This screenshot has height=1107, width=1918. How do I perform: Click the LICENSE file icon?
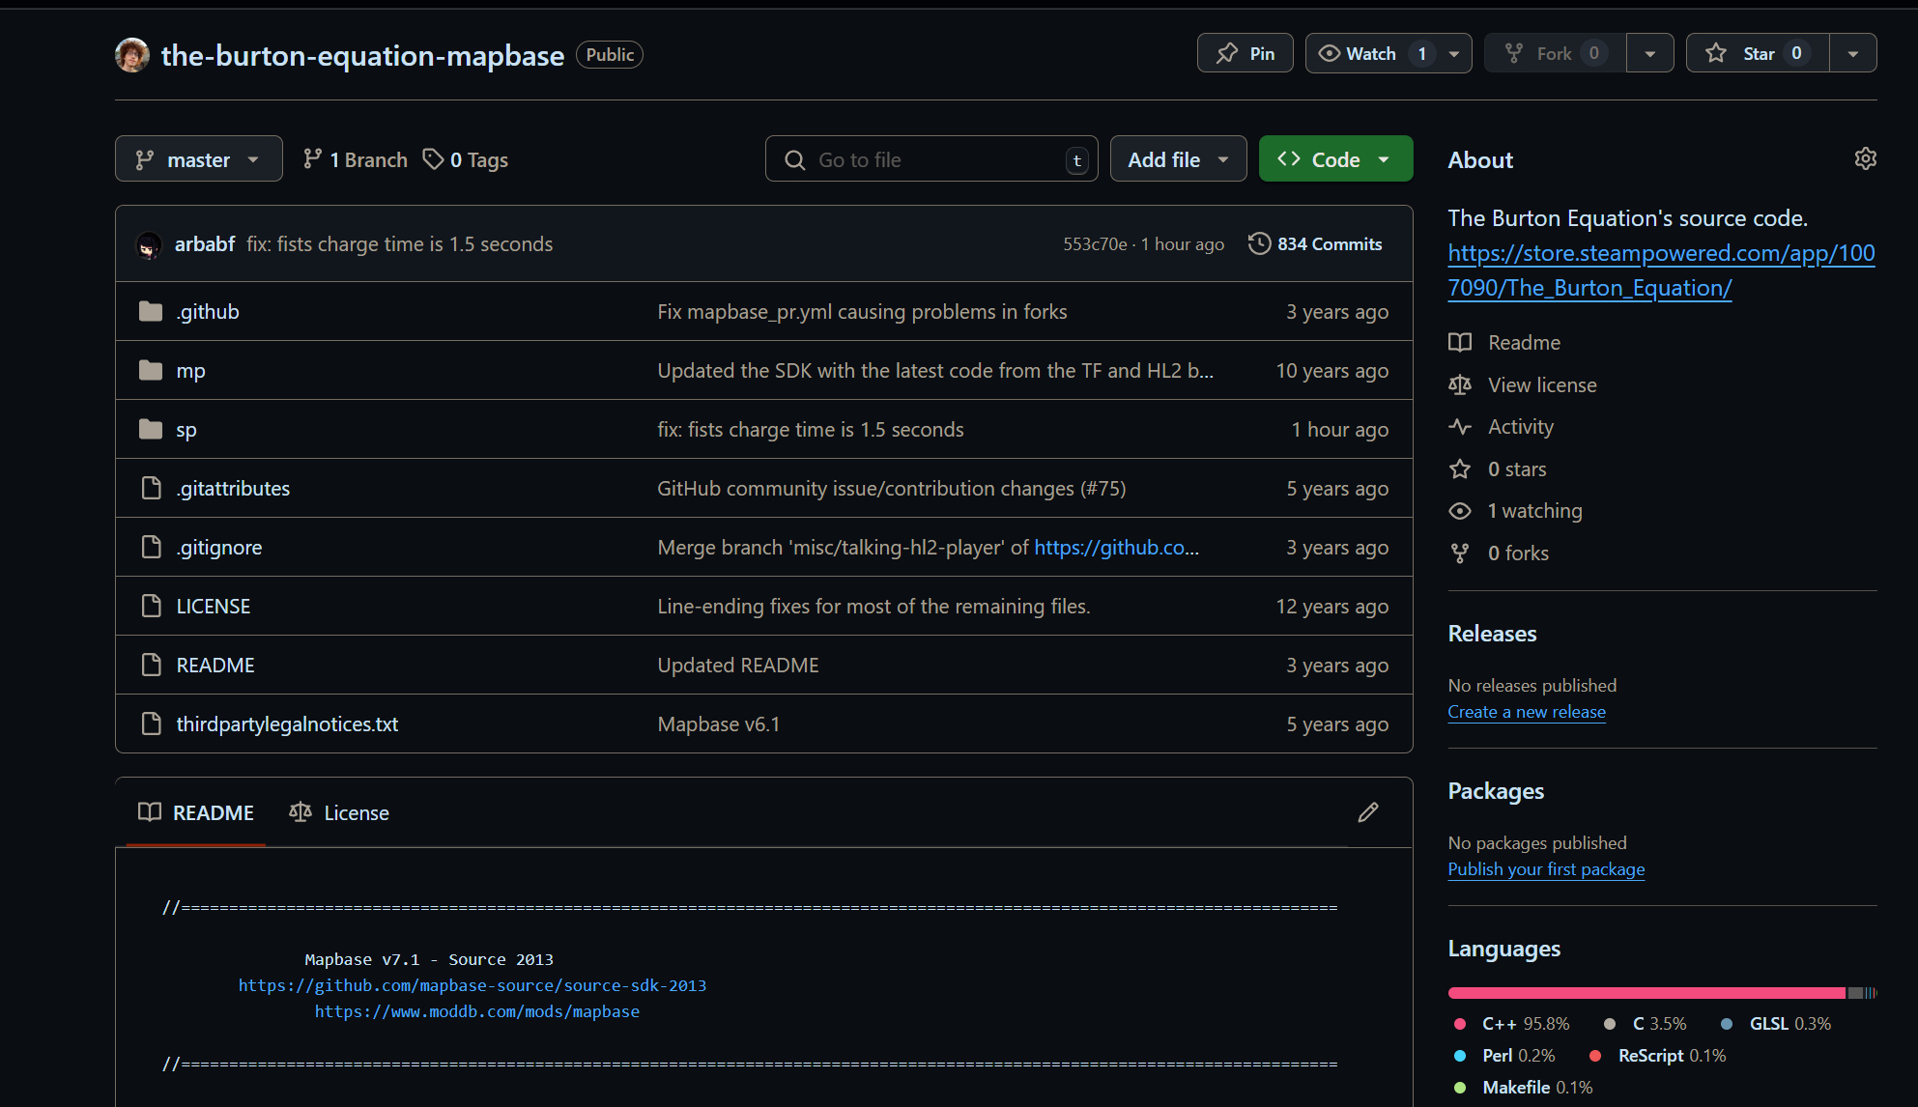(151, 606)
